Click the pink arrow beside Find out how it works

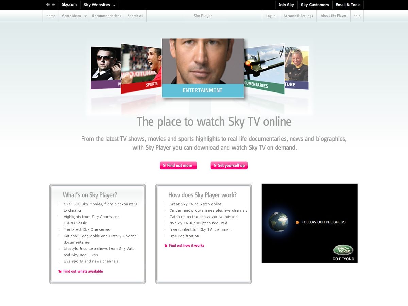point(166,245)
